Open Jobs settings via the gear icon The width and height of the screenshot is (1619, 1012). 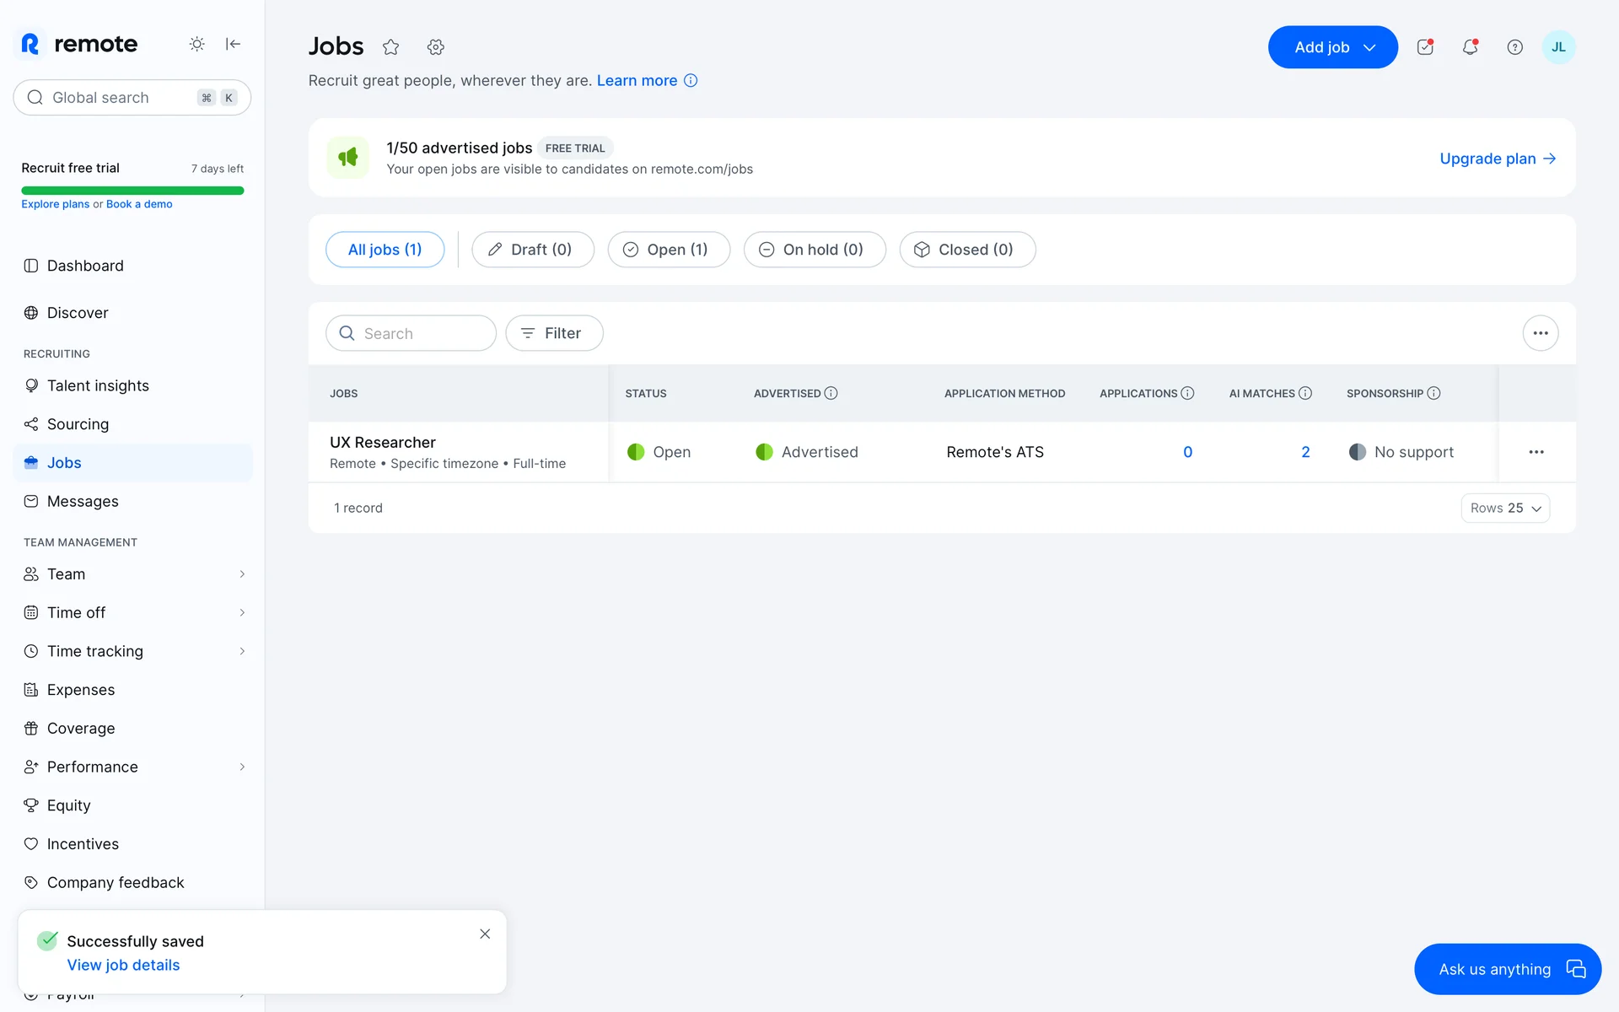point(435,47)
